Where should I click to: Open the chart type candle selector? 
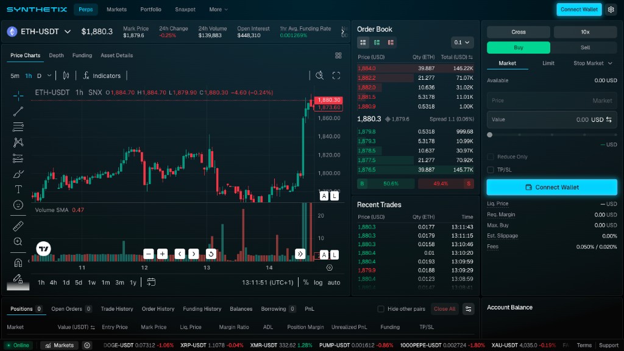66,76
